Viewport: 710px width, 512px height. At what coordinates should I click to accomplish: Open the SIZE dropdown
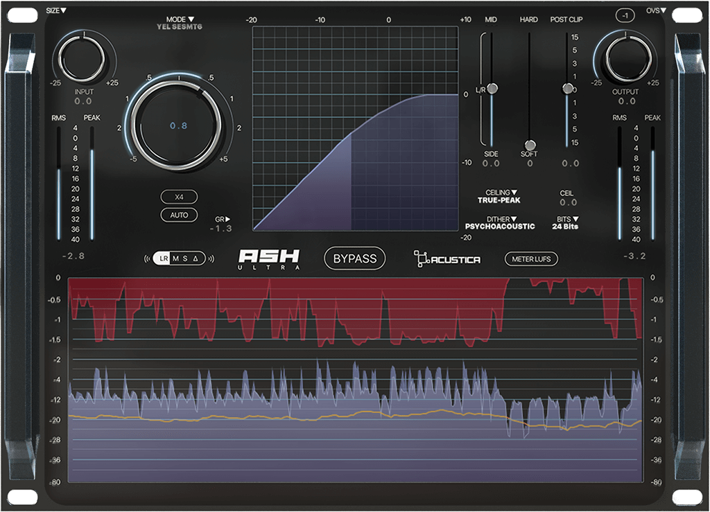click(x=56, y=10)
